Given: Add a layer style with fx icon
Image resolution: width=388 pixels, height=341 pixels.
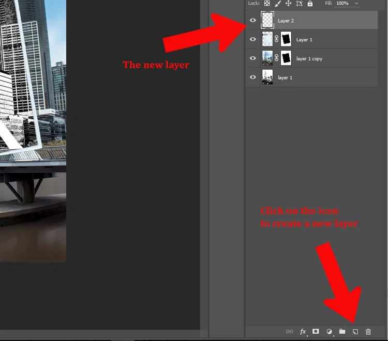Looking at the screenshot, I should point(303,332).
